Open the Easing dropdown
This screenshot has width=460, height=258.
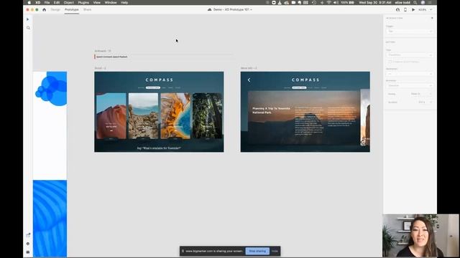pyautogui.click(x=421, y=94)
